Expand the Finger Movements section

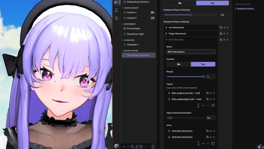click(166, 33)
